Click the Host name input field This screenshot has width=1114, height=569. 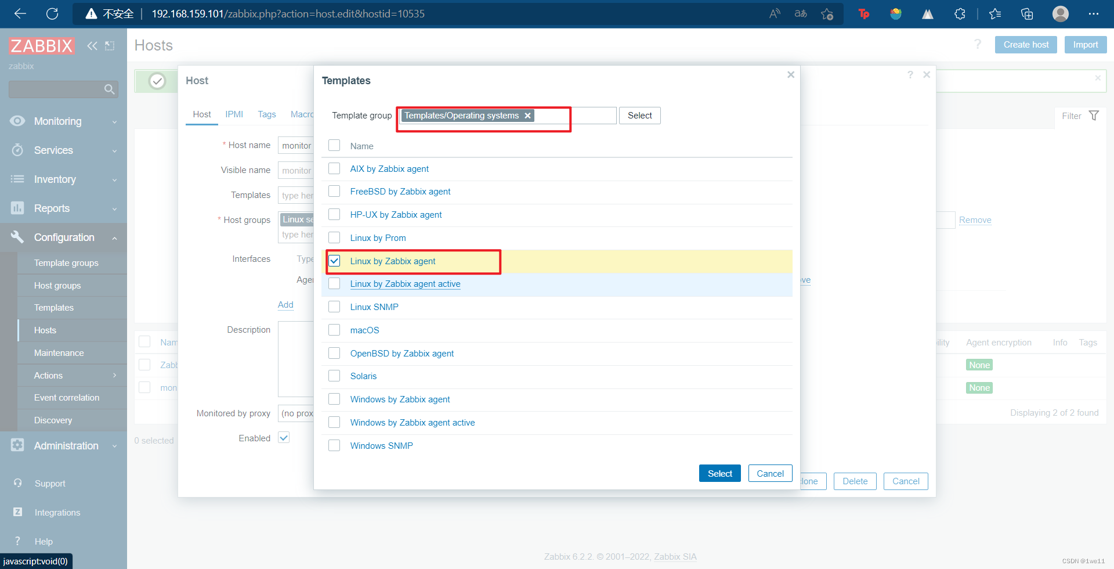pyautogui.click(x=296, y=146)
